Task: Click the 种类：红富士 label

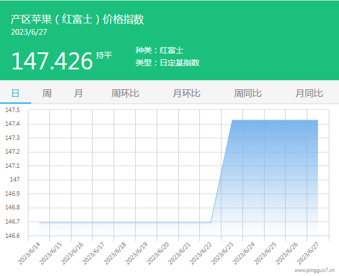Action: point(160,50)
